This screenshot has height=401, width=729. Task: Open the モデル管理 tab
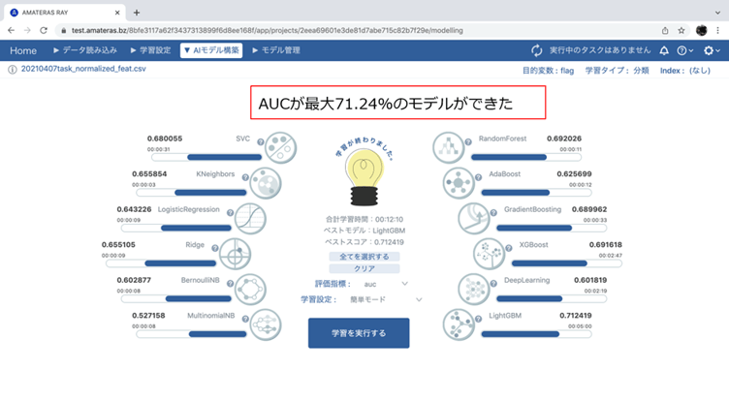click(x=276, y=50)
